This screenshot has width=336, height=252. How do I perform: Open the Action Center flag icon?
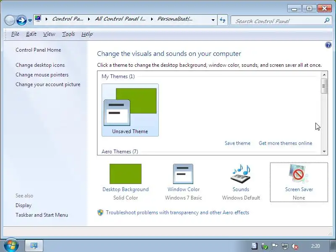coord(274,246)
